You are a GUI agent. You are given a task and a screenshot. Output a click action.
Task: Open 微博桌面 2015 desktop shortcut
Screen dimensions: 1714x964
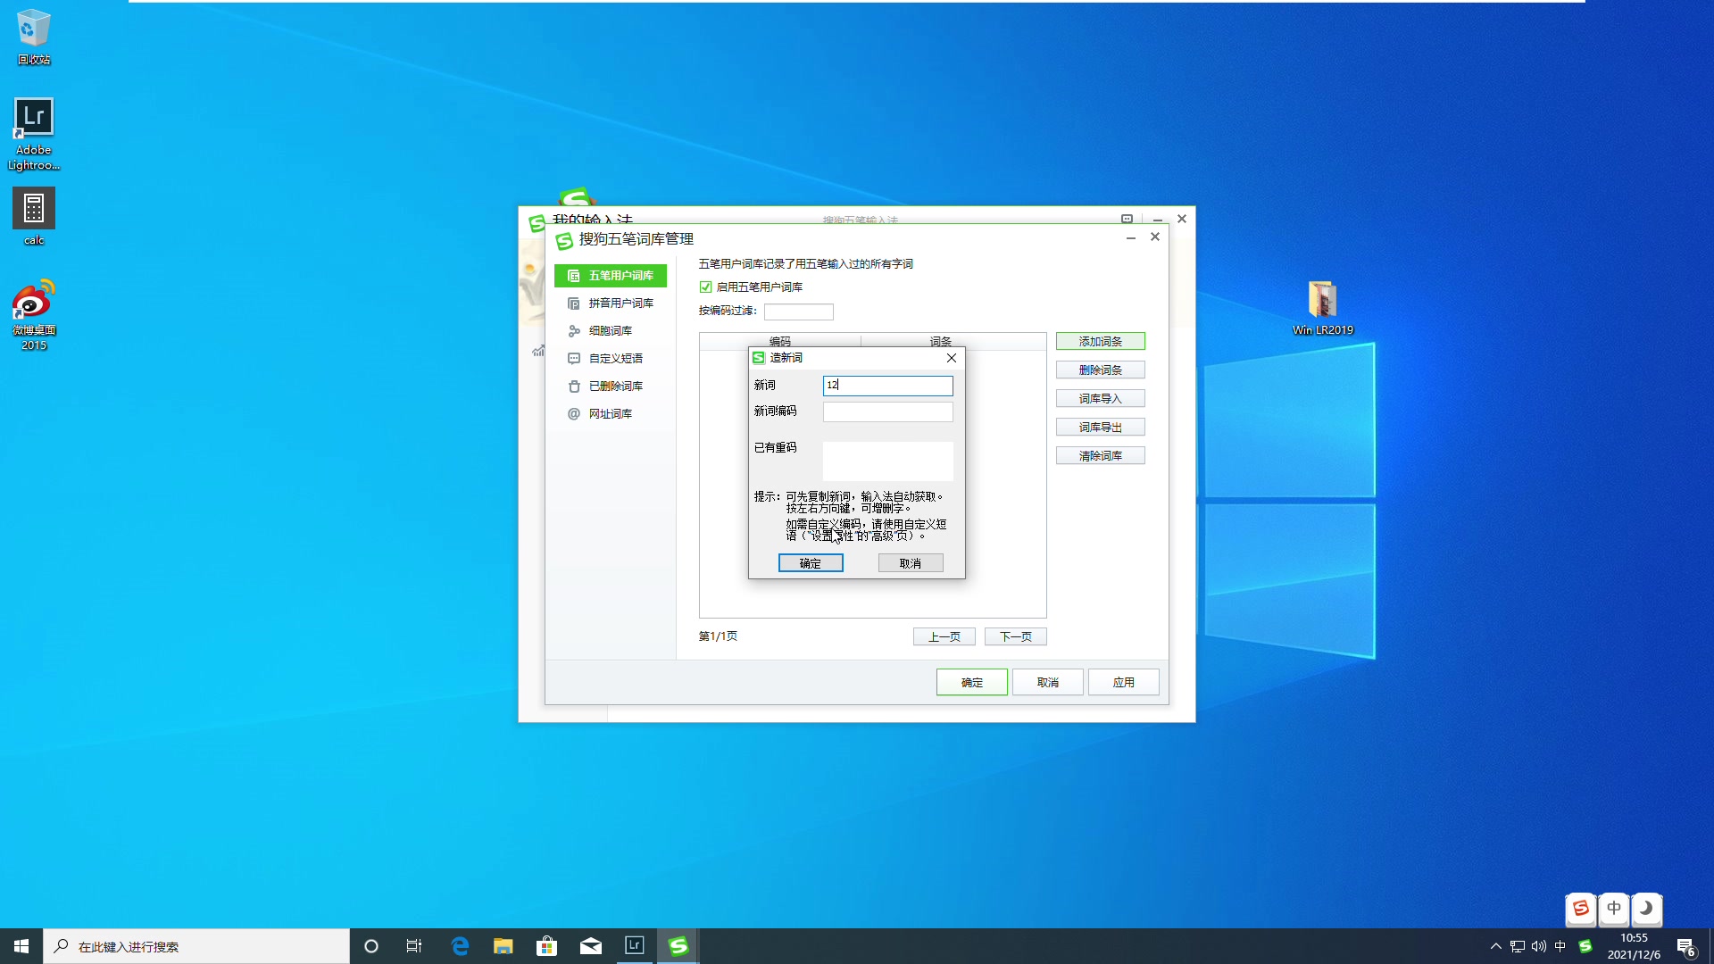pos(34,314)
